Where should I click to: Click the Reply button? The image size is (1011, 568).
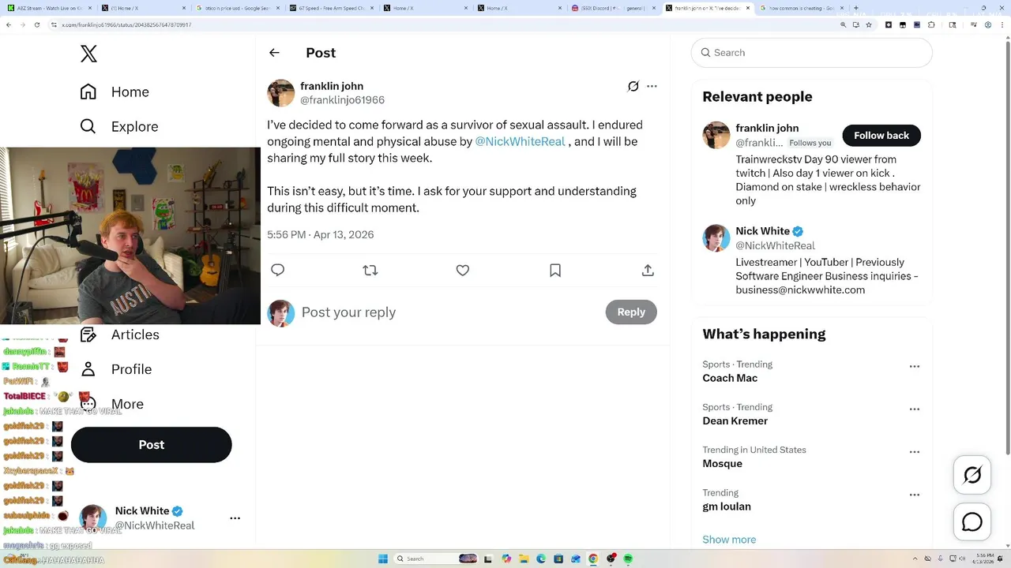[631, 312]
